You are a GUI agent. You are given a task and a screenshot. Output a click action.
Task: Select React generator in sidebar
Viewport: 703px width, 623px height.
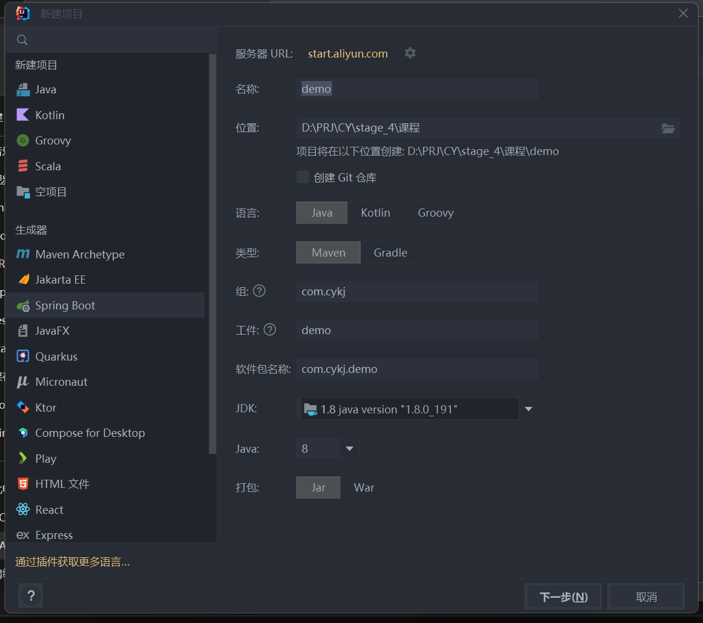coord(49,510)
